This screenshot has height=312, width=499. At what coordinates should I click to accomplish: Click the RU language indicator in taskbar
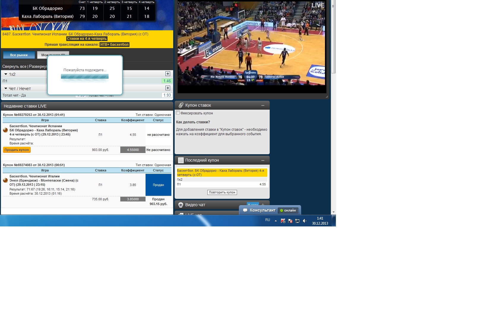point(268,220)
